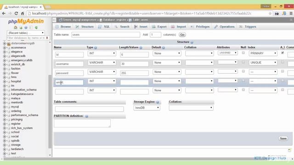The height and width of the screenshot is (165, 294).
Task: Open mysql database in tree
Action: [15, 107]
